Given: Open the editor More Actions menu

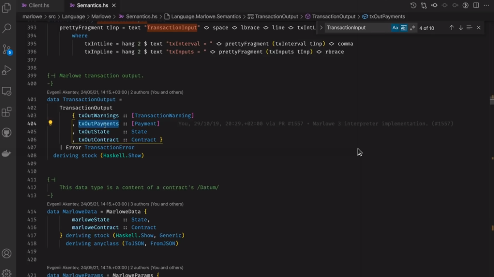Looking at the screenshot, I should click(486, 5).
